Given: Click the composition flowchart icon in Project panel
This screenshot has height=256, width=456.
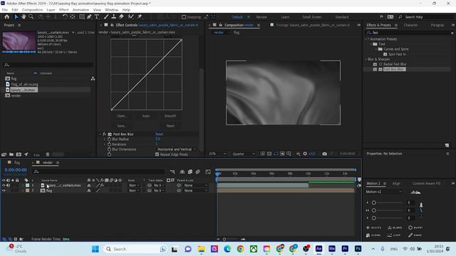Looking at the screenshot, I should point(93,79).
